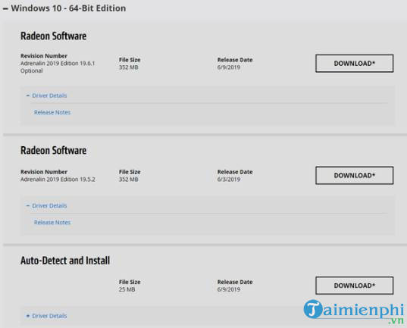407x328 pixels.
Task: Click the 'Adrenalin 2019 Edition 19.5.2' revision text
Action: coord(58,180)
